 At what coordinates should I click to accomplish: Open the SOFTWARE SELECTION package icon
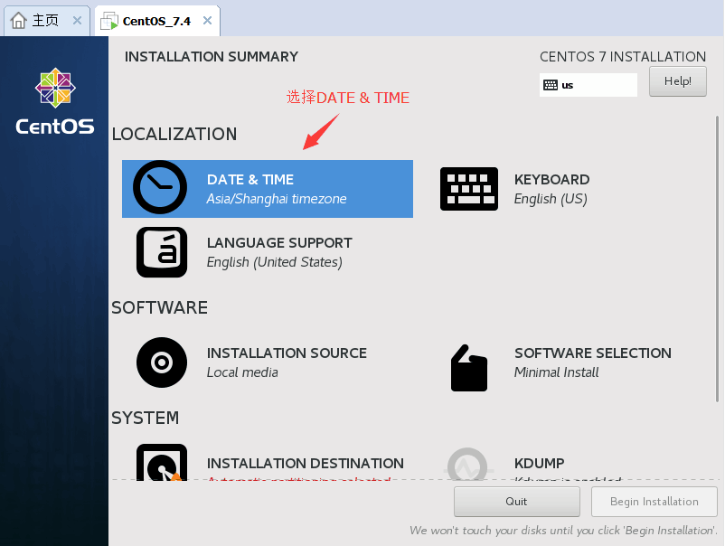click(469, 368)
